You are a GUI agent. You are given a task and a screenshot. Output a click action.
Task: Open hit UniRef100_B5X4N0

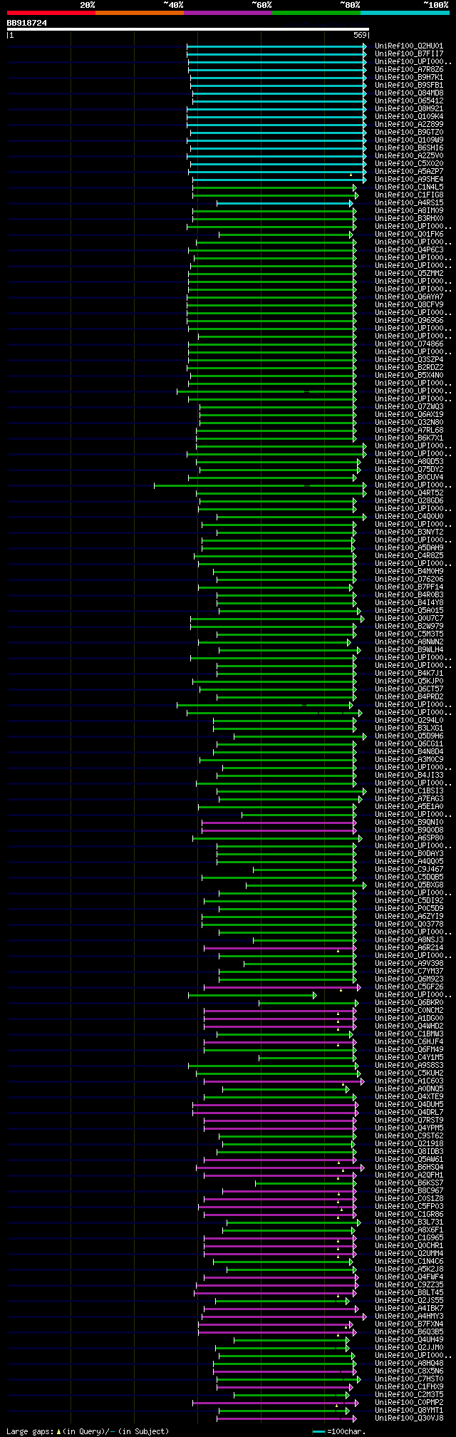(409, 375)
